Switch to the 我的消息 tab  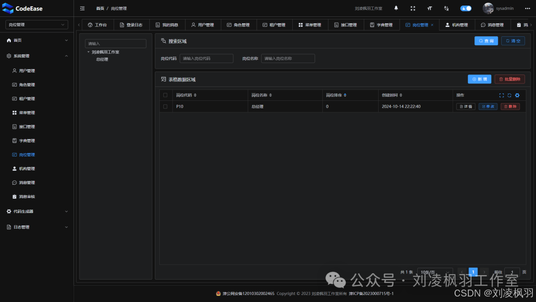coord(167,25)
